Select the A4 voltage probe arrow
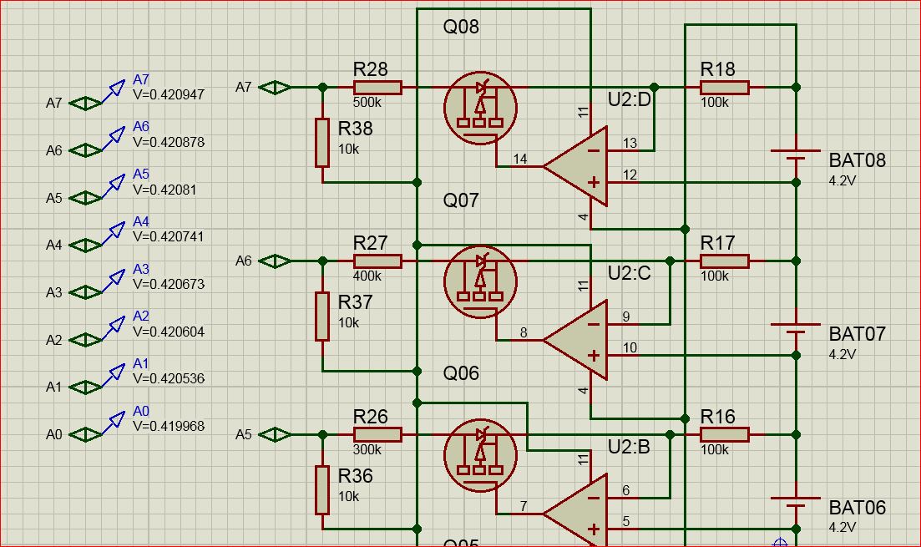921x547 pixels. [x=113, y=235]
